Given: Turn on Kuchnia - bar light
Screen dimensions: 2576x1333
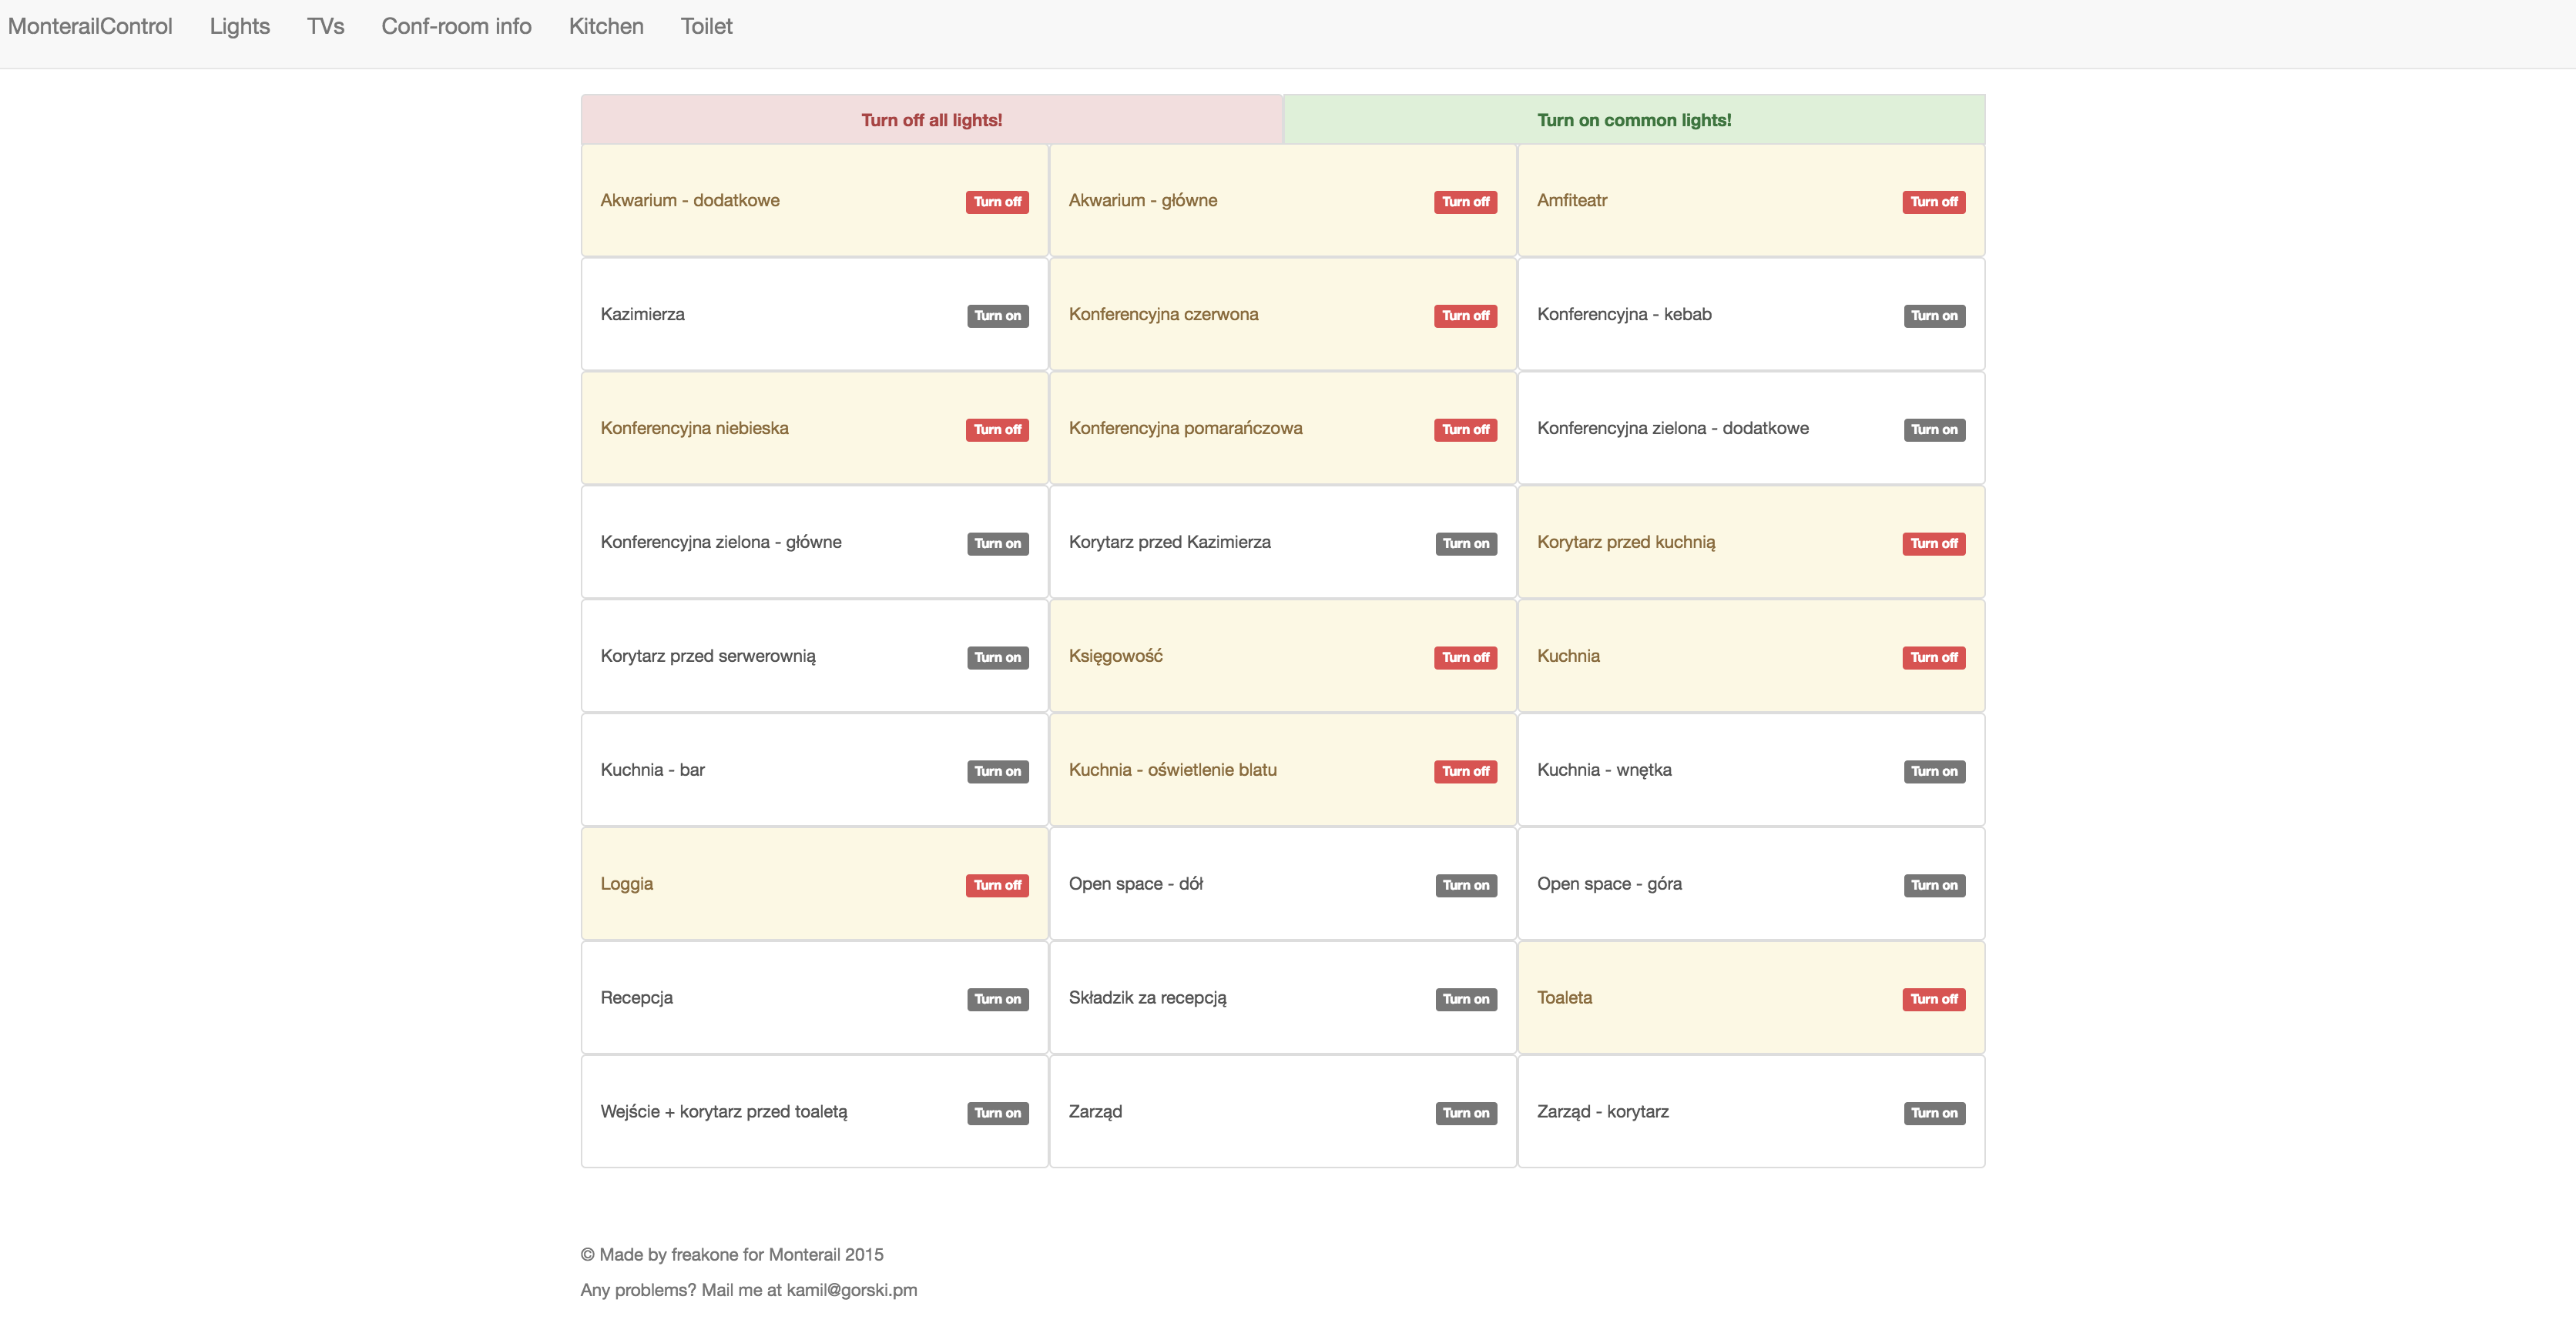Looking at the screenshot, I should pos(997,771).
